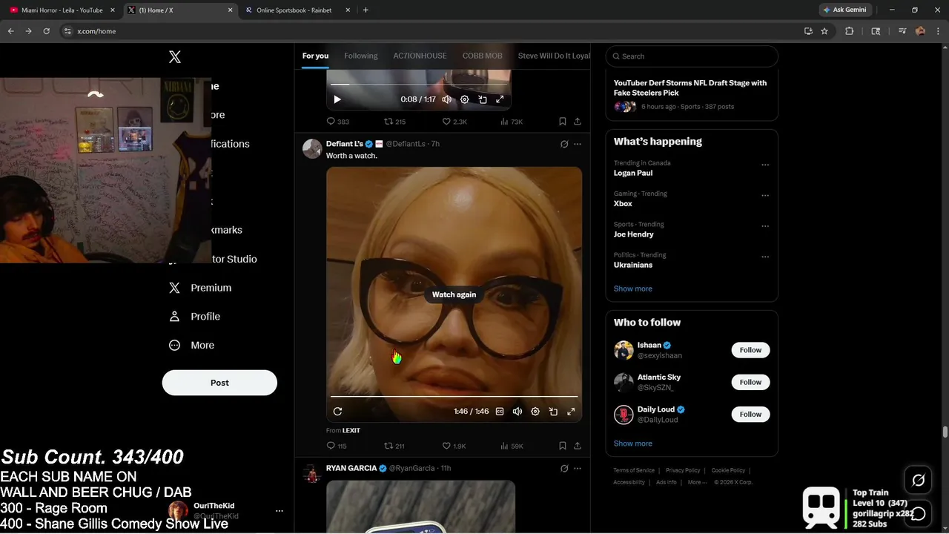Open Steve Will Do It Loyal tab
This screenshot has height=534, width=949.
(x=554, y=56)
